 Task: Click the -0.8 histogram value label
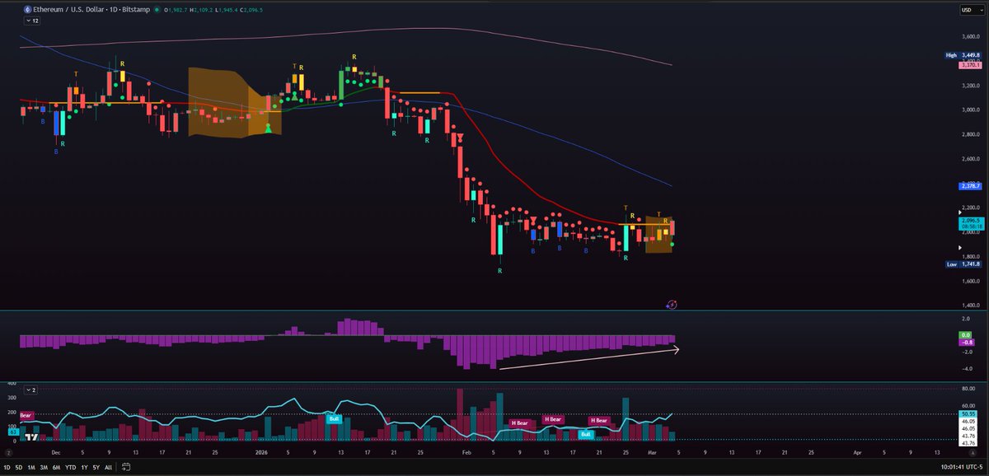tap(968, 342)
